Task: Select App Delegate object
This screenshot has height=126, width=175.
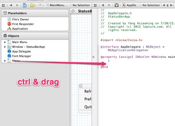Action: pos(35,51)
